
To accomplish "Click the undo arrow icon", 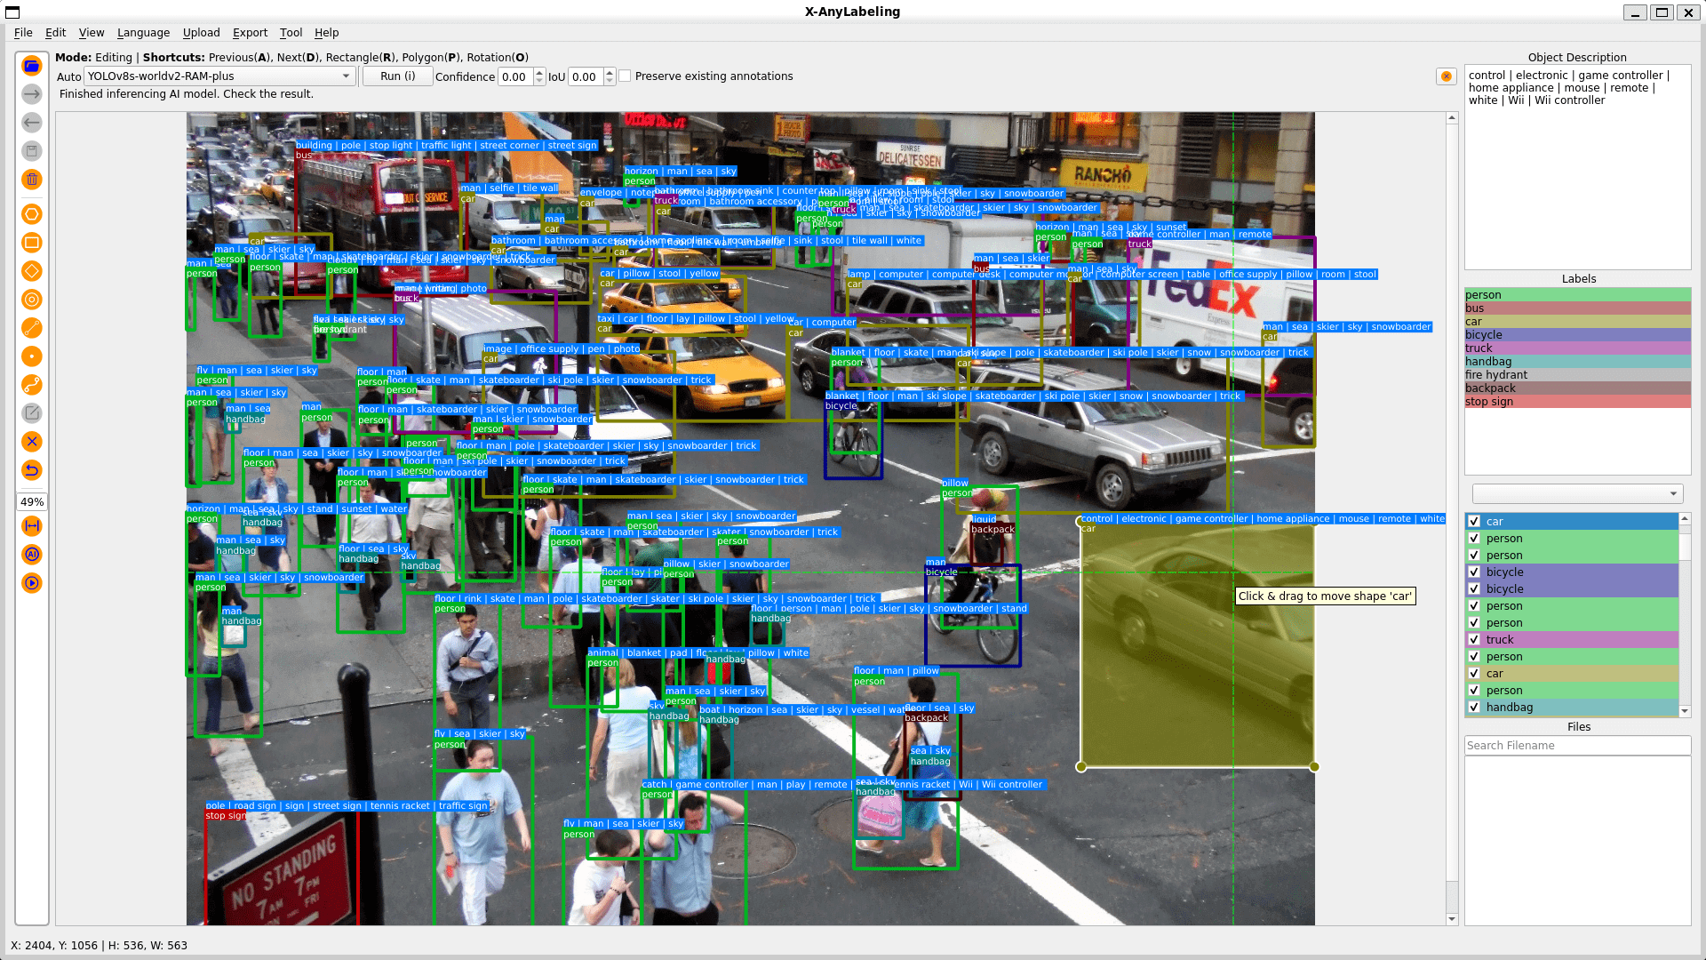I will tap(32, 470).
